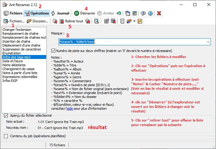Viewport: 216px width, 149px height.
Task: Switch to the Opérations tab
Action: tap(37, 13)
